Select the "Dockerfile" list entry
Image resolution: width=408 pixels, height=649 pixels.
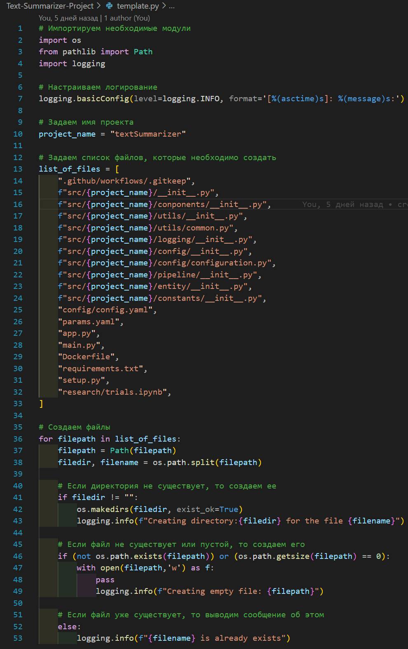coord(88,357)
